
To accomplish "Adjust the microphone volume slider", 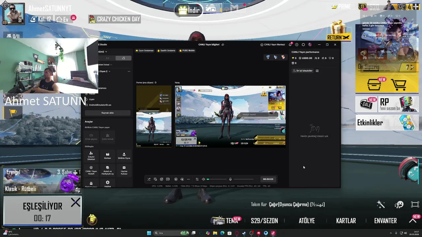I will pyautogui.click(x=244, y=179).
